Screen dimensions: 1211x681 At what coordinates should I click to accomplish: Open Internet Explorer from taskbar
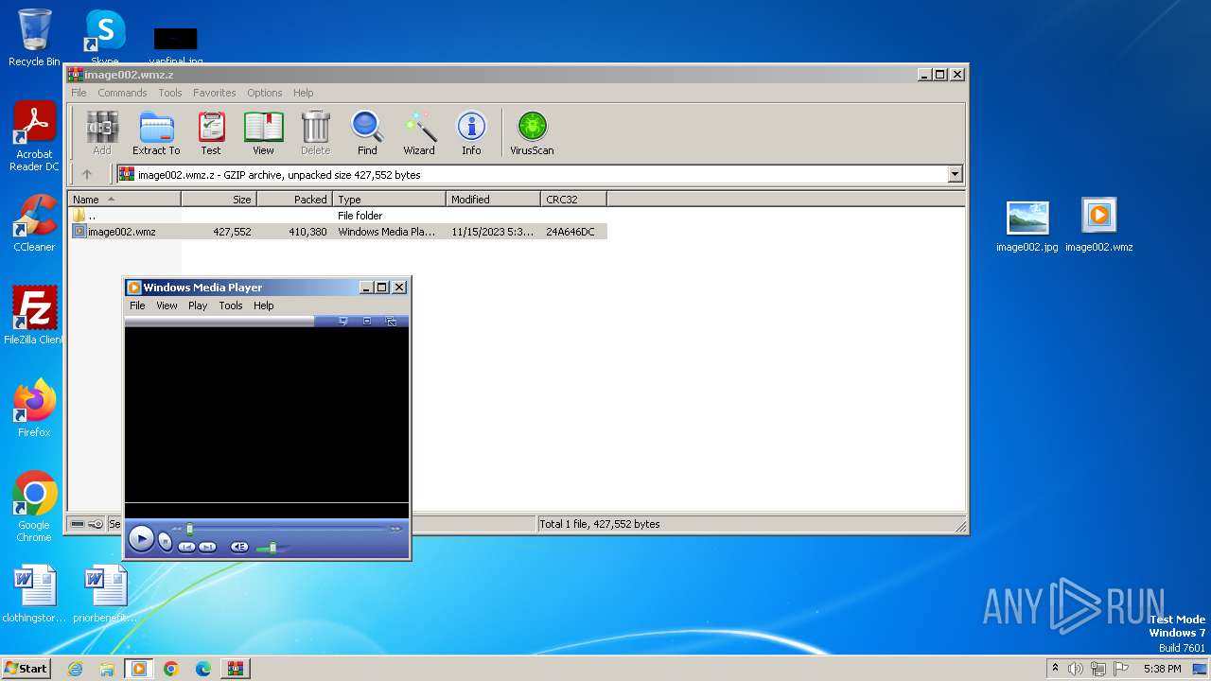[76, 669]
